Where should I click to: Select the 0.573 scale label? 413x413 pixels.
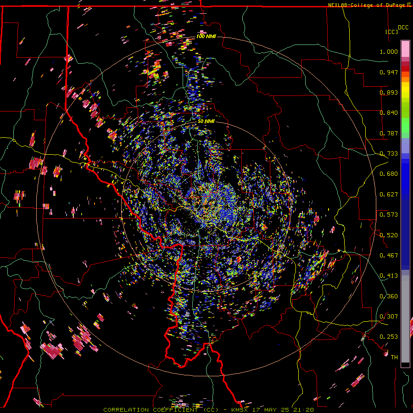click(x=389, y=215)
